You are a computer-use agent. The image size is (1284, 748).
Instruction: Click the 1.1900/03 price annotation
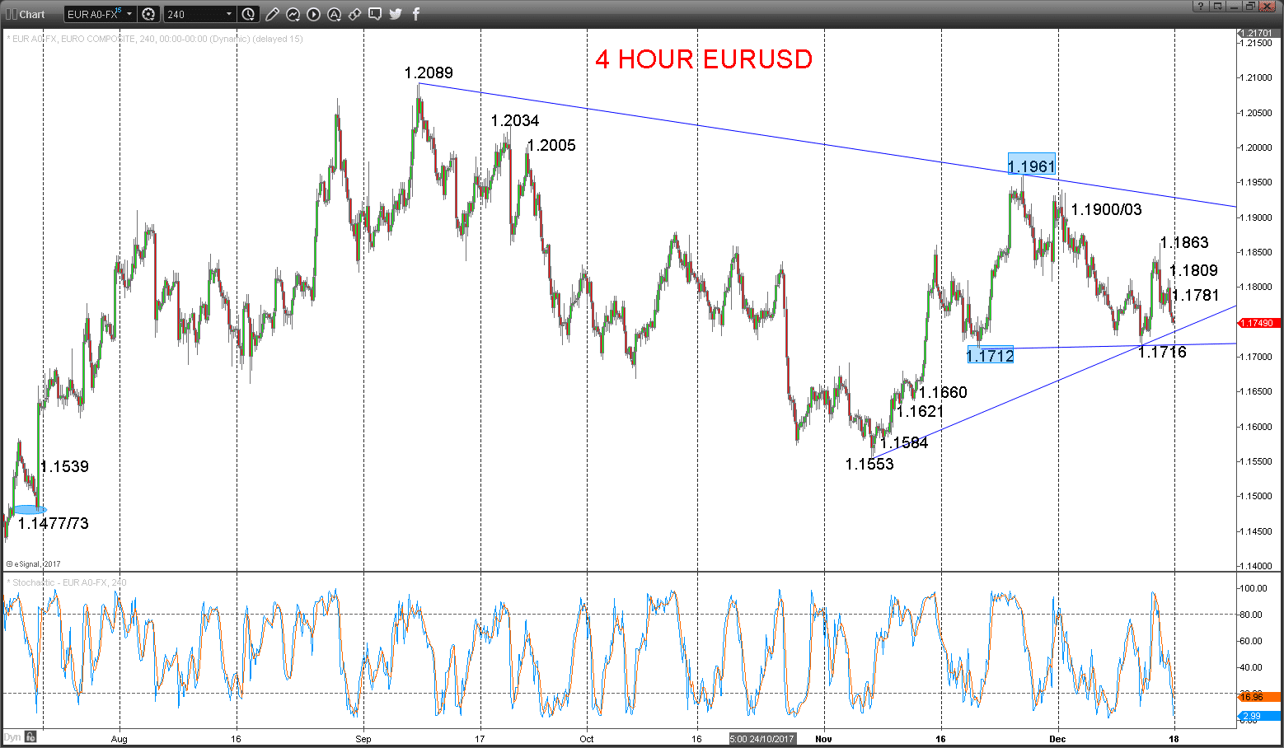pos(1107,209)
